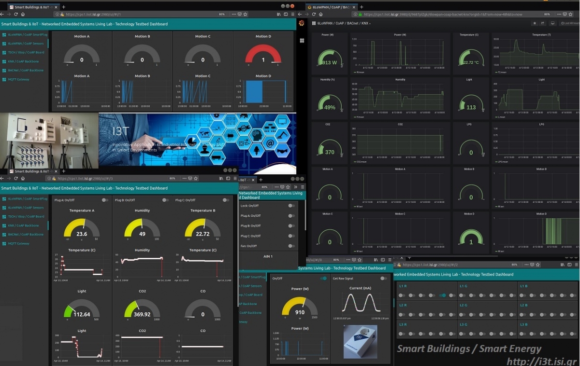Reload the Temperature dashboard browser window

(x=15, y=178)
